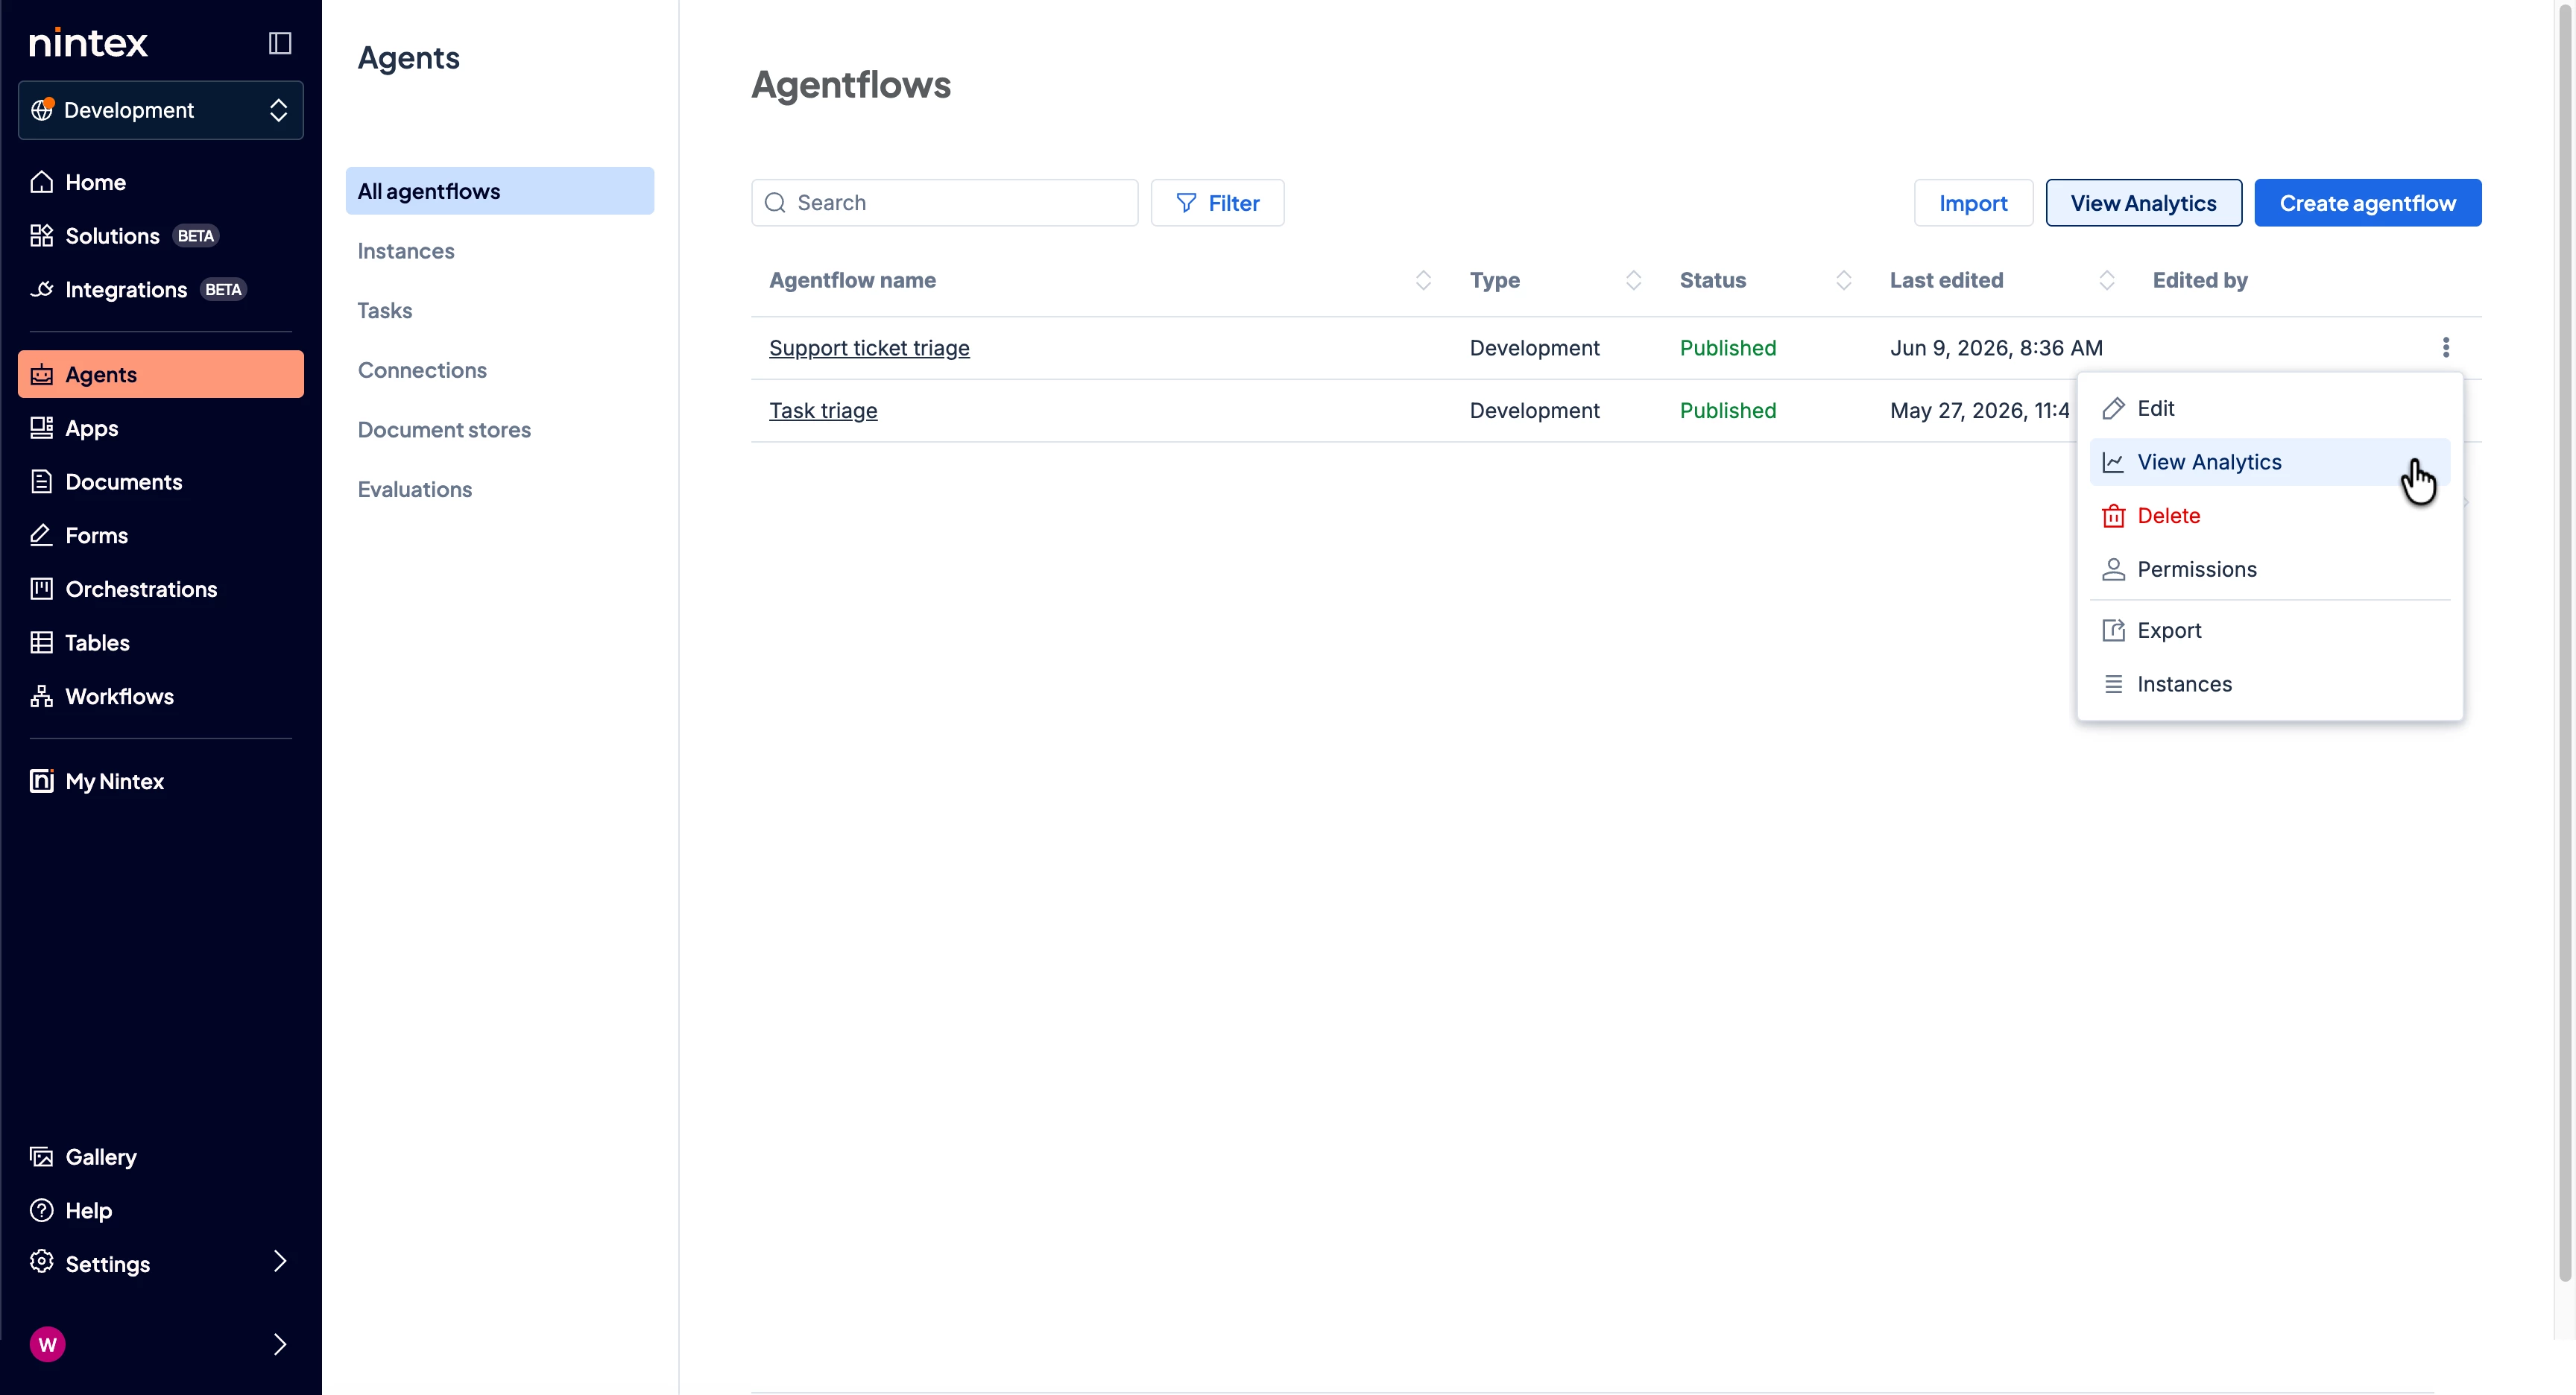Open the Home page
Image resolution: width=2576 pixels, height=1395 pixels.
pos(160,182)
